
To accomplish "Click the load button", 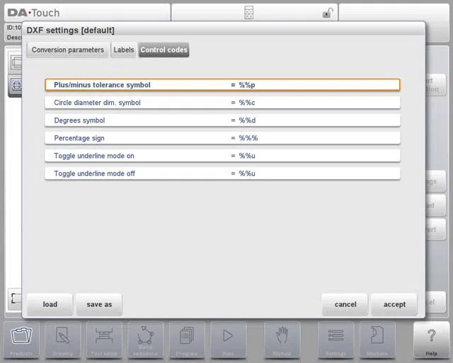I will [x=50, y=304].
